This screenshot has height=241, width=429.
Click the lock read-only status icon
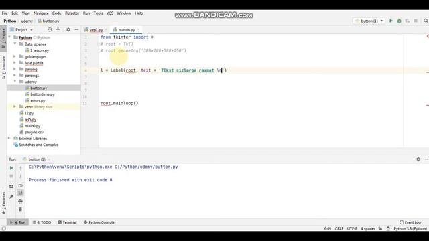tap(380, 229)
